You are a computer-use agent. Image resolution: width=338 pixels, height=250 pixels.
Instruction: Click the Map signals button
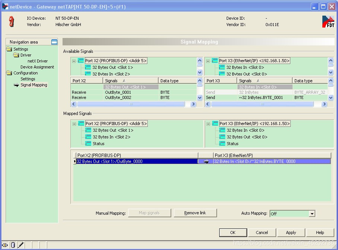pos(149,213)
